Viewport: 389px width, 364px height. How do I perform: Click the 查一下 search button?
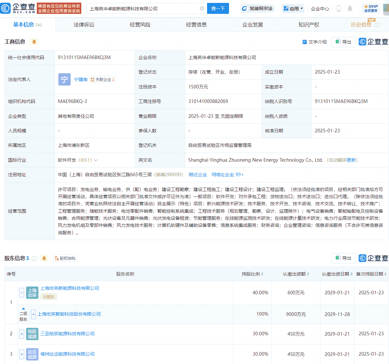click(x=218, y=8)
